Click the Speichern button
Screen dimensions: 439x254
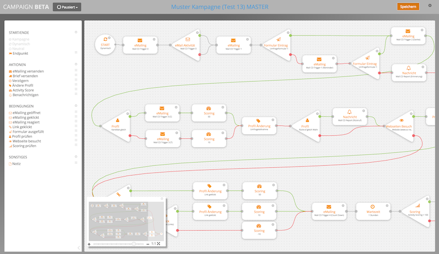coord(408,7)
